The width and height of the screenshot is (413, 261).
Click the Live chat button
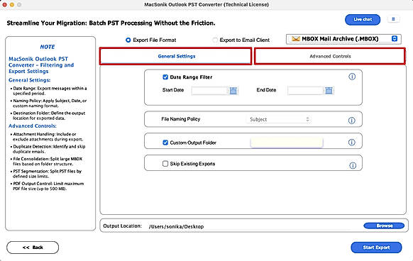point(363,19)
